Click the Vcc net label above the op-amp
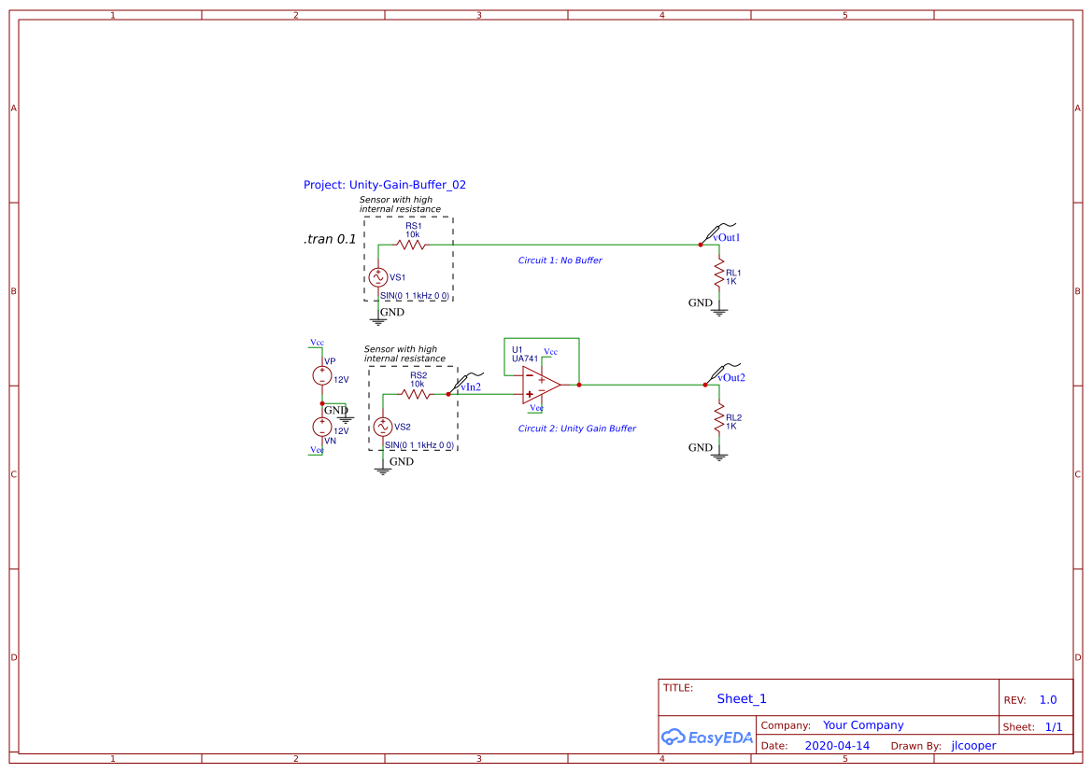 tap(550, 352)
